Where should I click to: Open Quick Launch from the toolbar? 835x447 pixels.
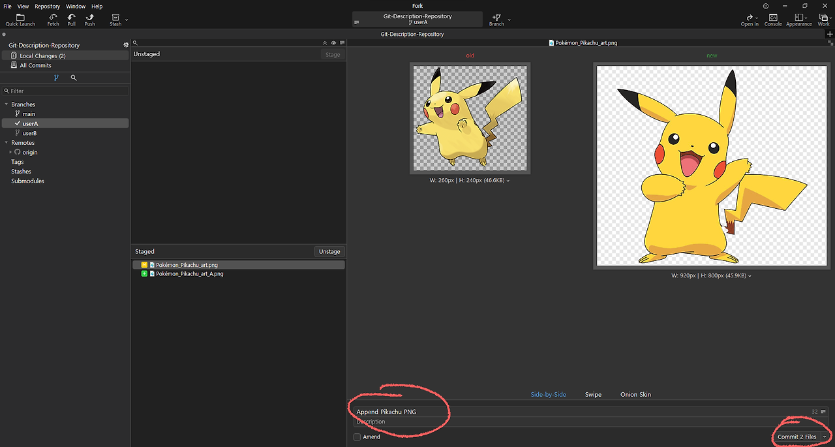(x=20, y=19)
